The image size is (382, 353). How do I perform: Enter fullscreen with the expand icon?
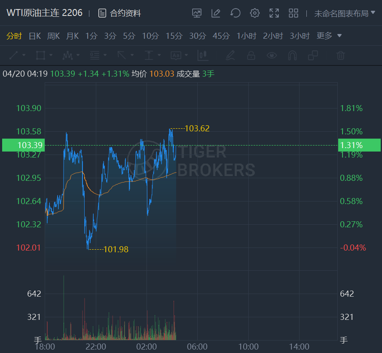(x=274, y=13)
